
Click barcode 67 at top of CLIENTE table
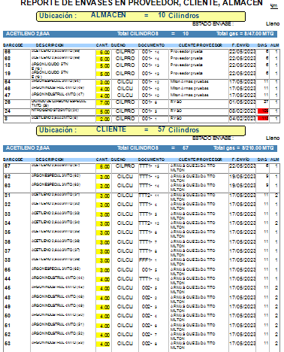point(8,166)
